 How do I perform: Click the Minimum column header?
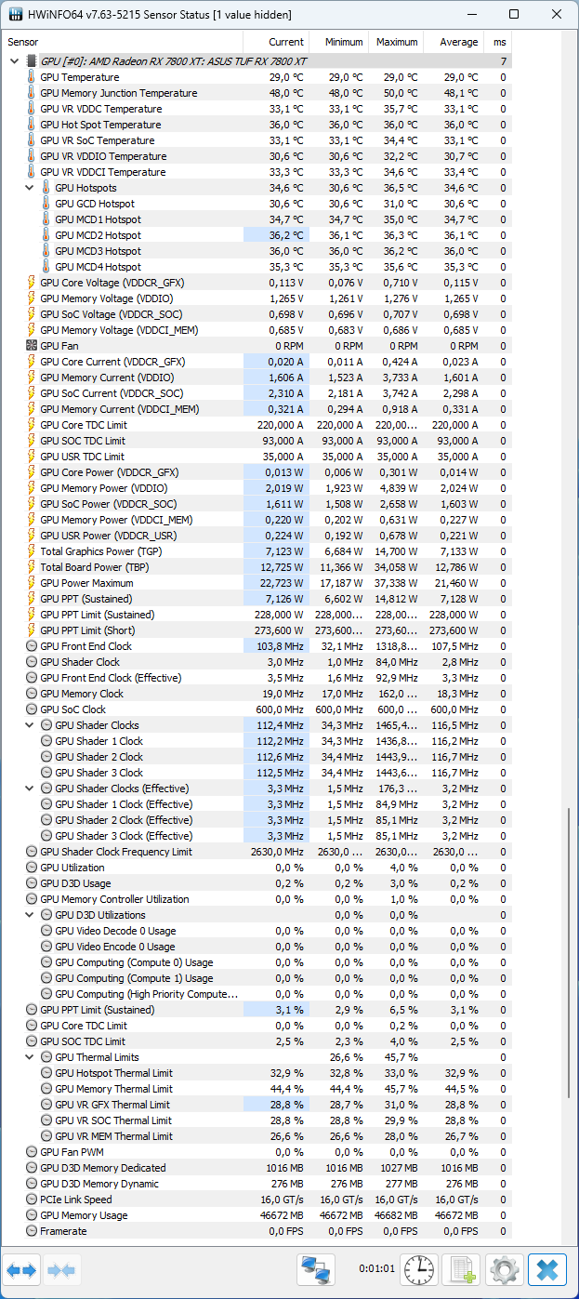coord(338,42)
